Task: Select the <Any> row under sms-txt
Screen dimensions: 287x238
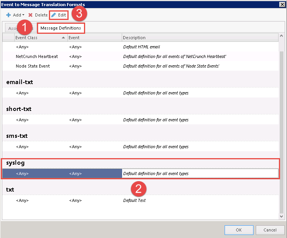Action: (x=140, y=147)
